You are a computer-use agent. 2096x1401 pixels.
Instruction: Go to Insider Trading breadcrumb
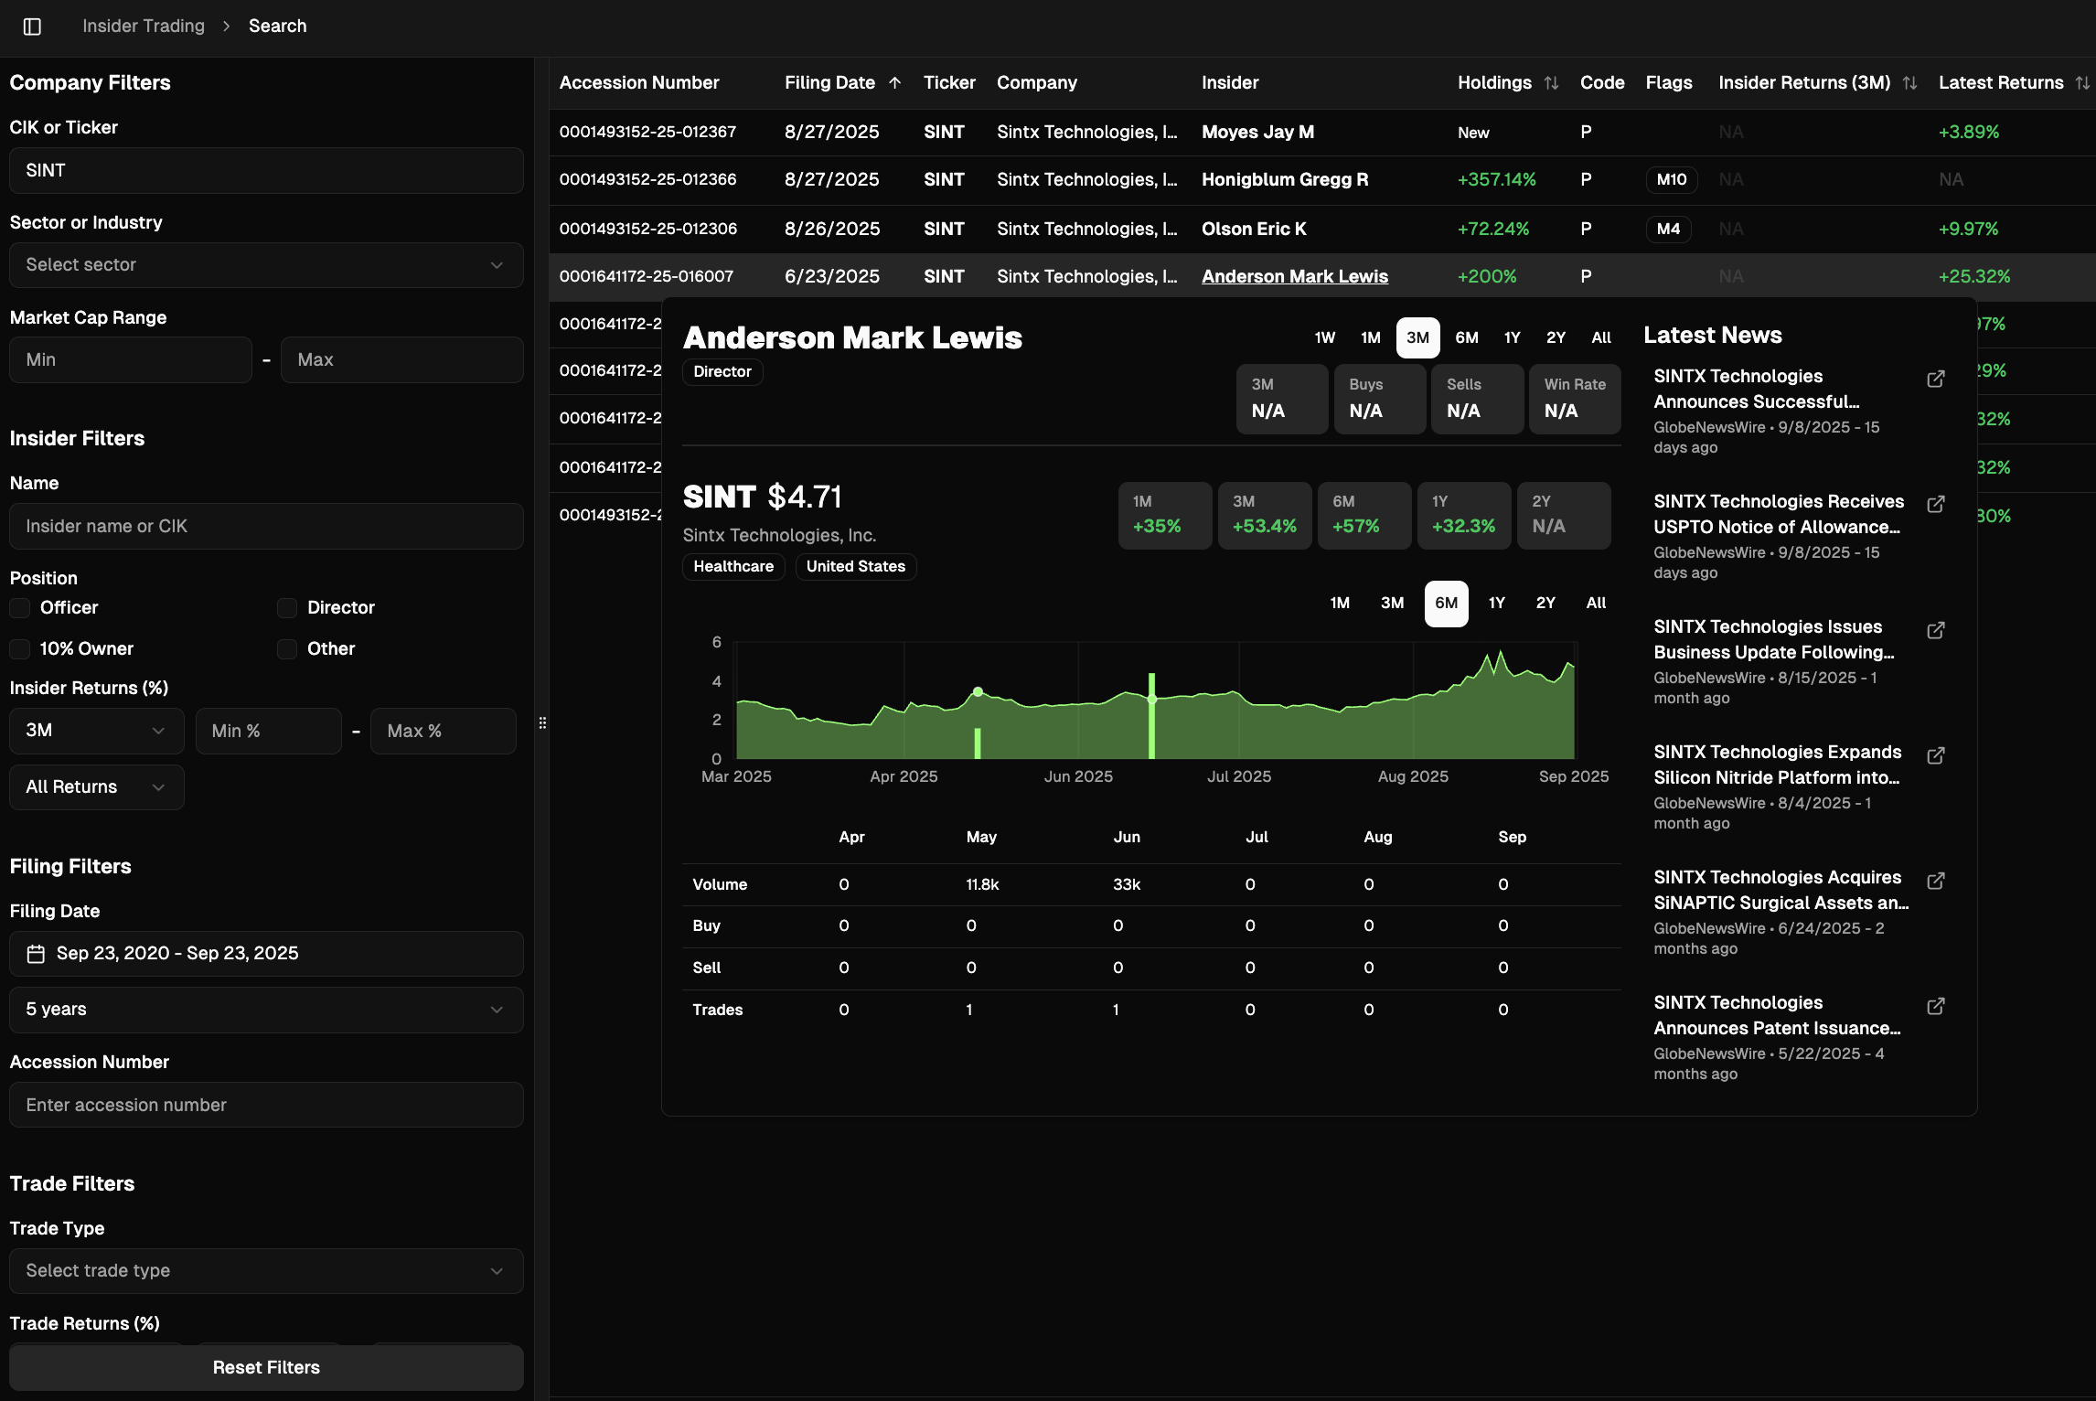click(x=144, y=27)
